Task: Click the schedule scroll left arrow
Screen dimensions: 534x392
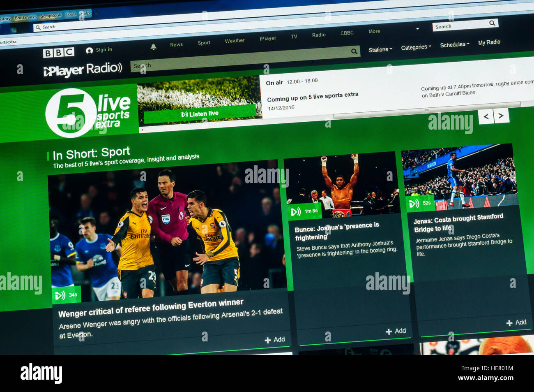Action: [142, 130]
